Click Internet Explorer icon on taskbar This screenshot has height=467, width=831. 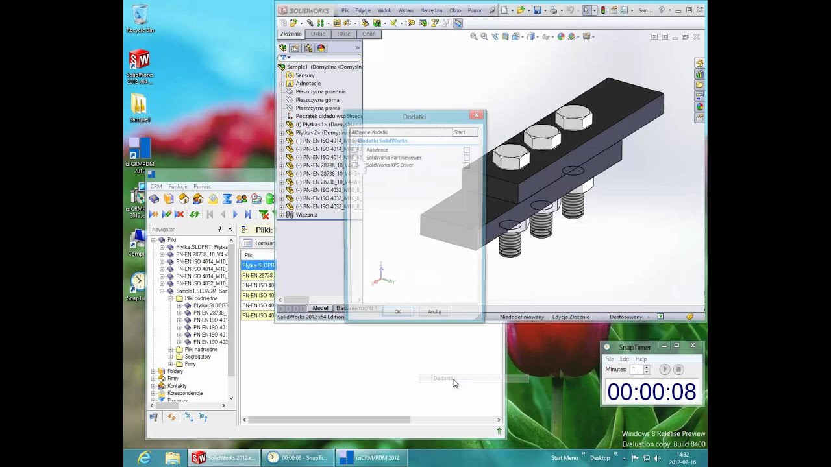coord(144,458)
